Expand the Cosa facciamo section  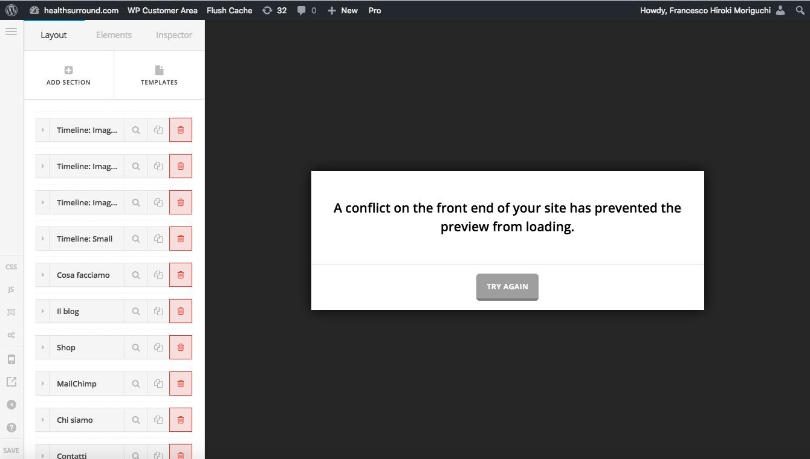(42, 275)
